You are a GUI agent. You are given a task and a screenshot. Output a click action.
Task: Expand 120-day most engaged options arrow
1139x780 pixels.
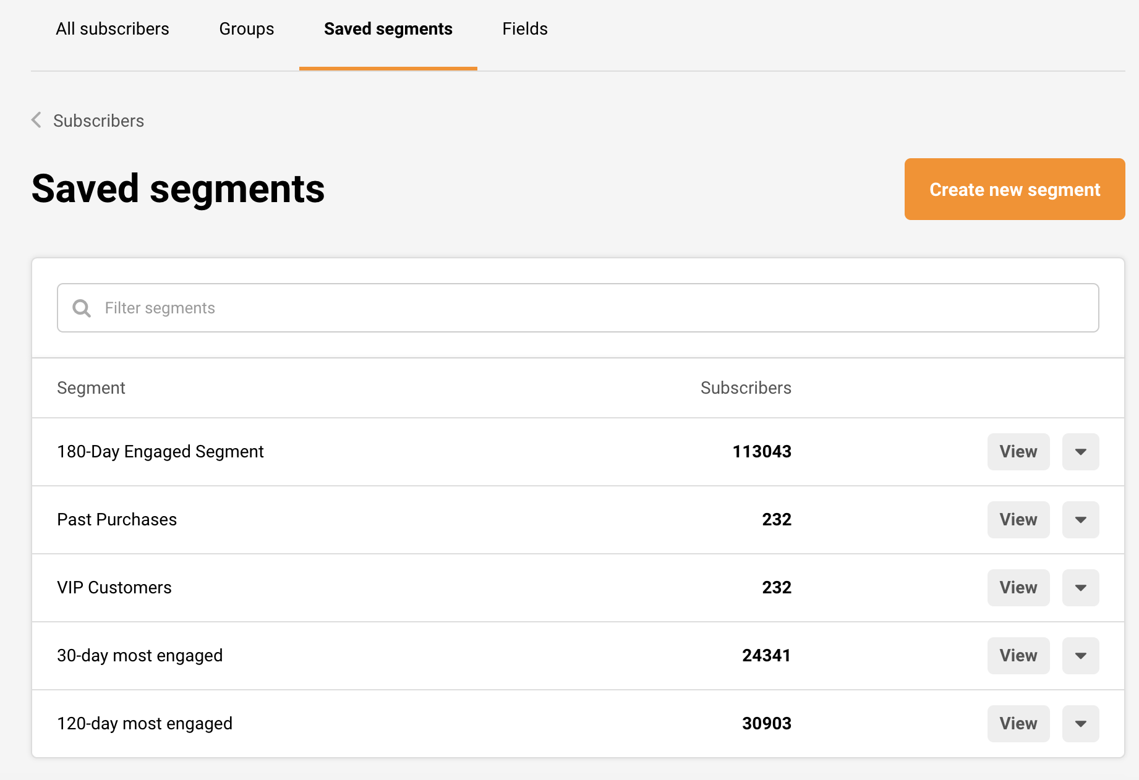pos(1080,724)
